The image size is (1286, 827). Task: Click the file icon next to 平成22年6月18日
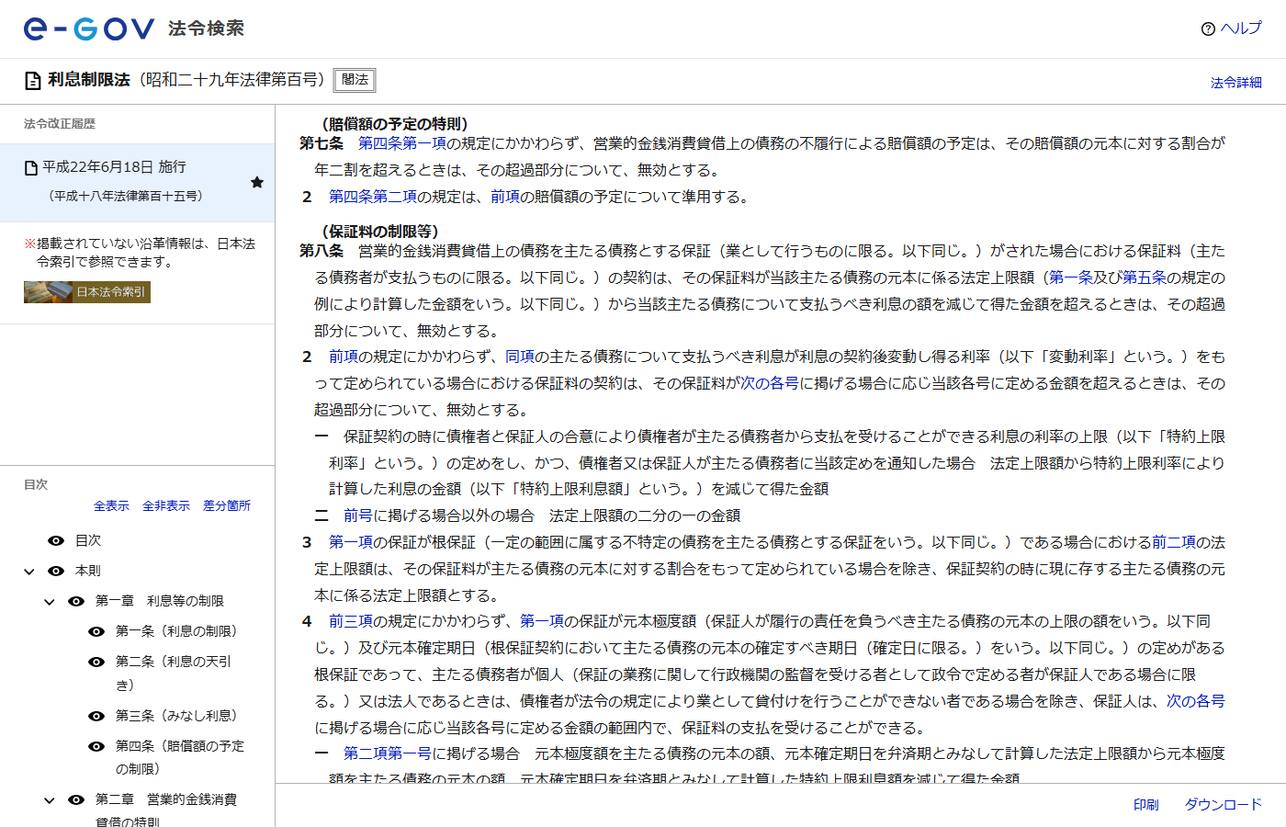coord(31,167)
